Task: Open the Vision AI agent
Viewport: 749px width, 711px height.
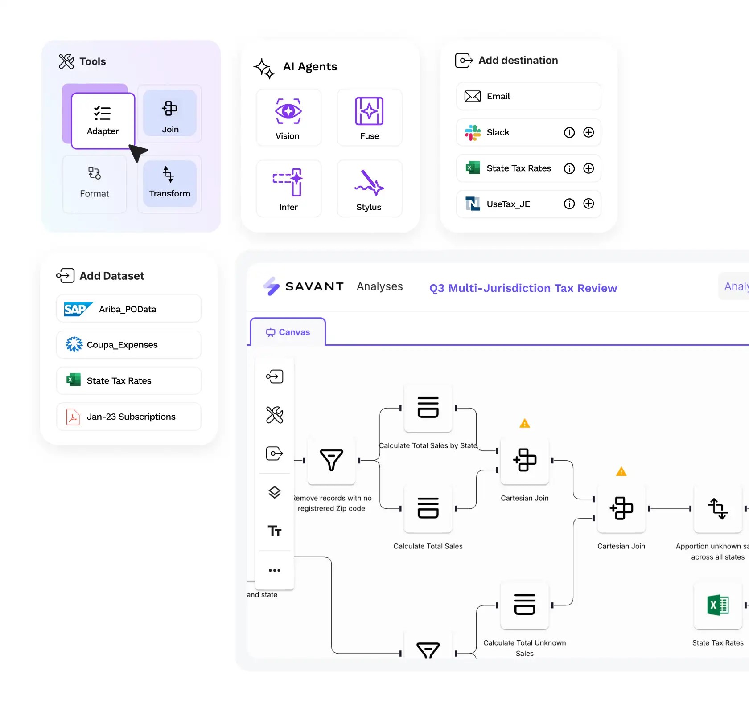Action: 288,117
